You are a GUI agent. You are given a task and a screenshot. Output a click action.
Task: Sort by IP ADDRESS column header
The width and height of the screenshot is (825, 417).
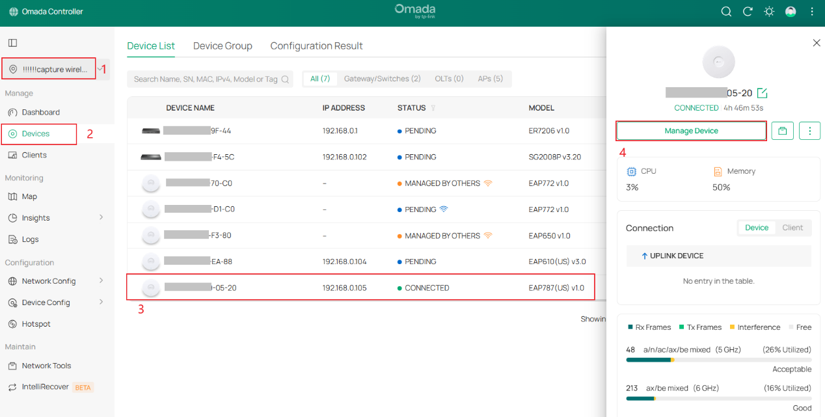point(344,108)
